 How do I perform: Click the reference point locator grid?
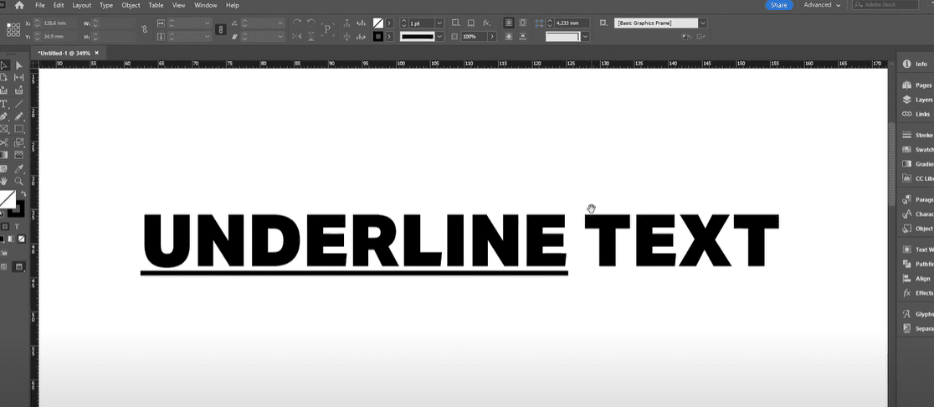click(x=13, y=29)
